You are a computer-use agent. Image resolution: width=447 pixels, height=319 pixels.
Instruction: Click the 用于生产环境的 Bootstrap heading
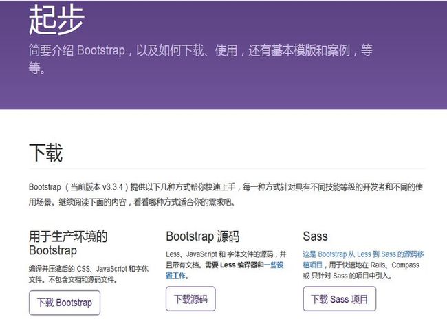coord(68,243)
